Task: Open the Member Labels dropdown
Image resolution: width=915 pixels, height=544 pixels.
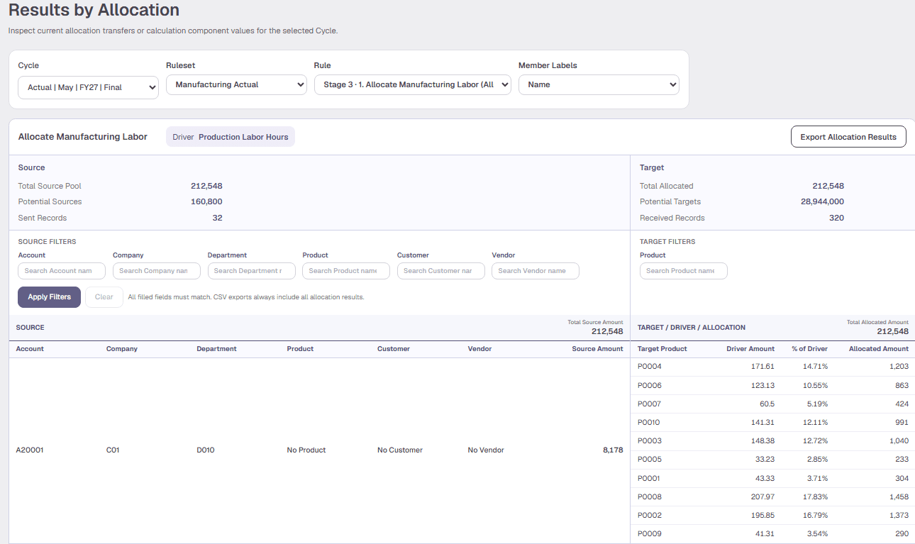Action: click(599, 84)
